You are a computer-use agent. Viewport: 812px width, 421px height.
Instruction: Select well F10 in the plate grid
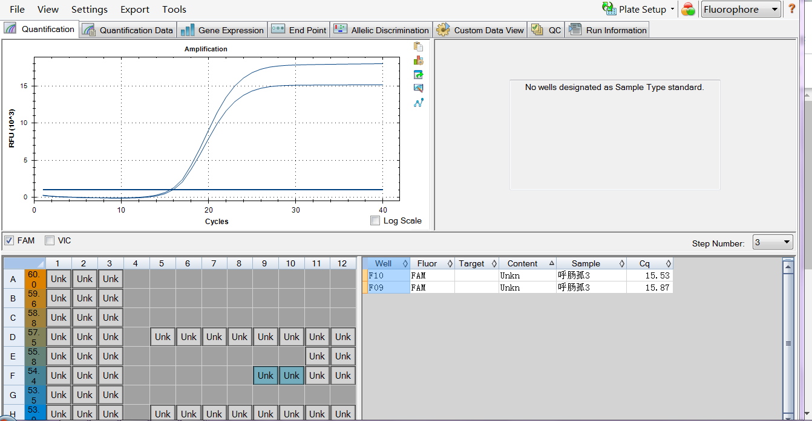click(292, 375)
